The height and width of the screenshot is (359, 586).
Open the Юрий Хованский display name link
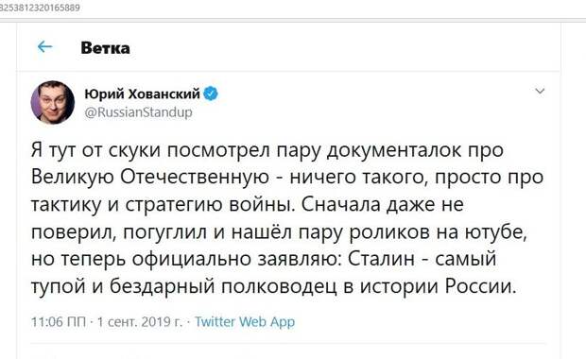tap(143, 94)
